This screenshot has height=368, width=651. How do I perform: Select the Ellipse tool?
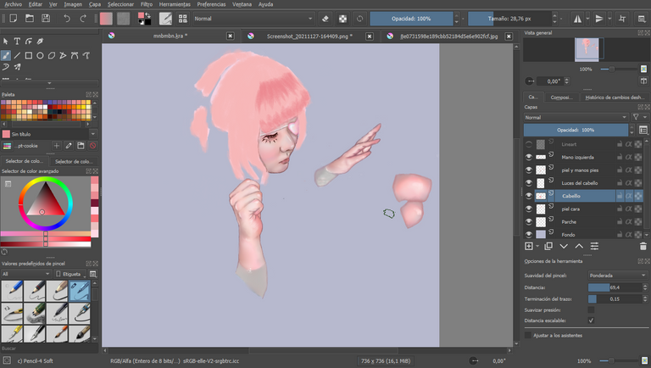[x=41, y=55]
